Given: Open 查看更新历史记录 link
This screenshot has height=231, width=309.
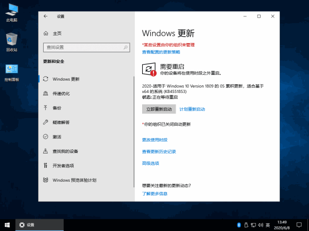Looking at the screenshot, I should coord(159,151).
